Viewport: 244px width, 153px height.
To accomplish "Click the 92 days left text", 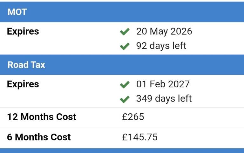I will coord(161,46).
